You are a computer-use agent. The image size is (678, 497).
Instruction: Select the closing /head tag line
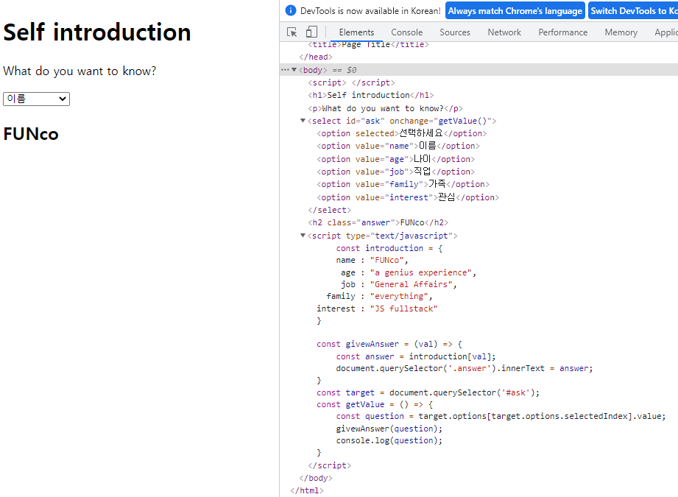coord(316,57)
